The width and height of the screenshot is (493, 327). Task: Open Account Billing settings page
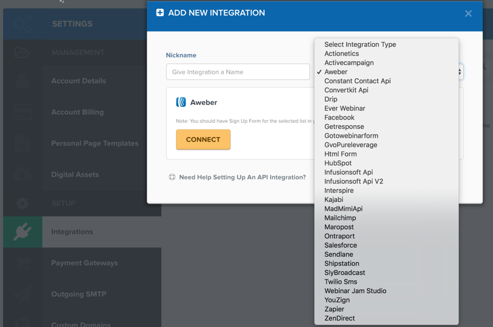(x=78, y=112)
